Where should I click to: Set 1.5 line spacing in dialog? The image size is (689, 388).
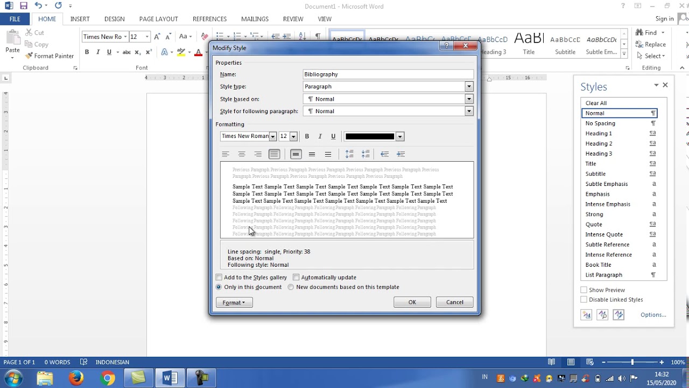click(312, 154)
